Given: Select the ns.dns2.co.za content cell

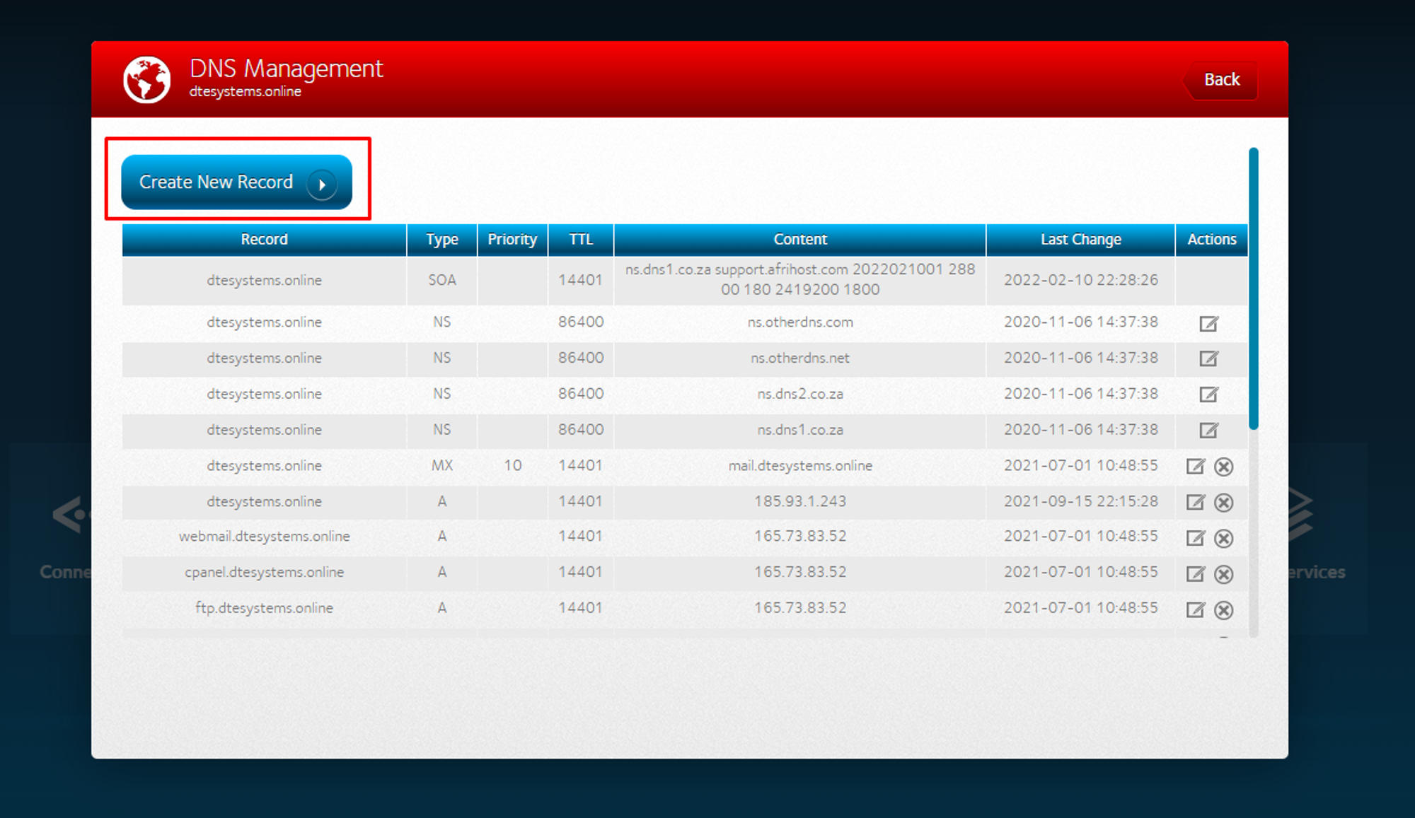Looking at the screenshot, I should click(x=800, y=394).
